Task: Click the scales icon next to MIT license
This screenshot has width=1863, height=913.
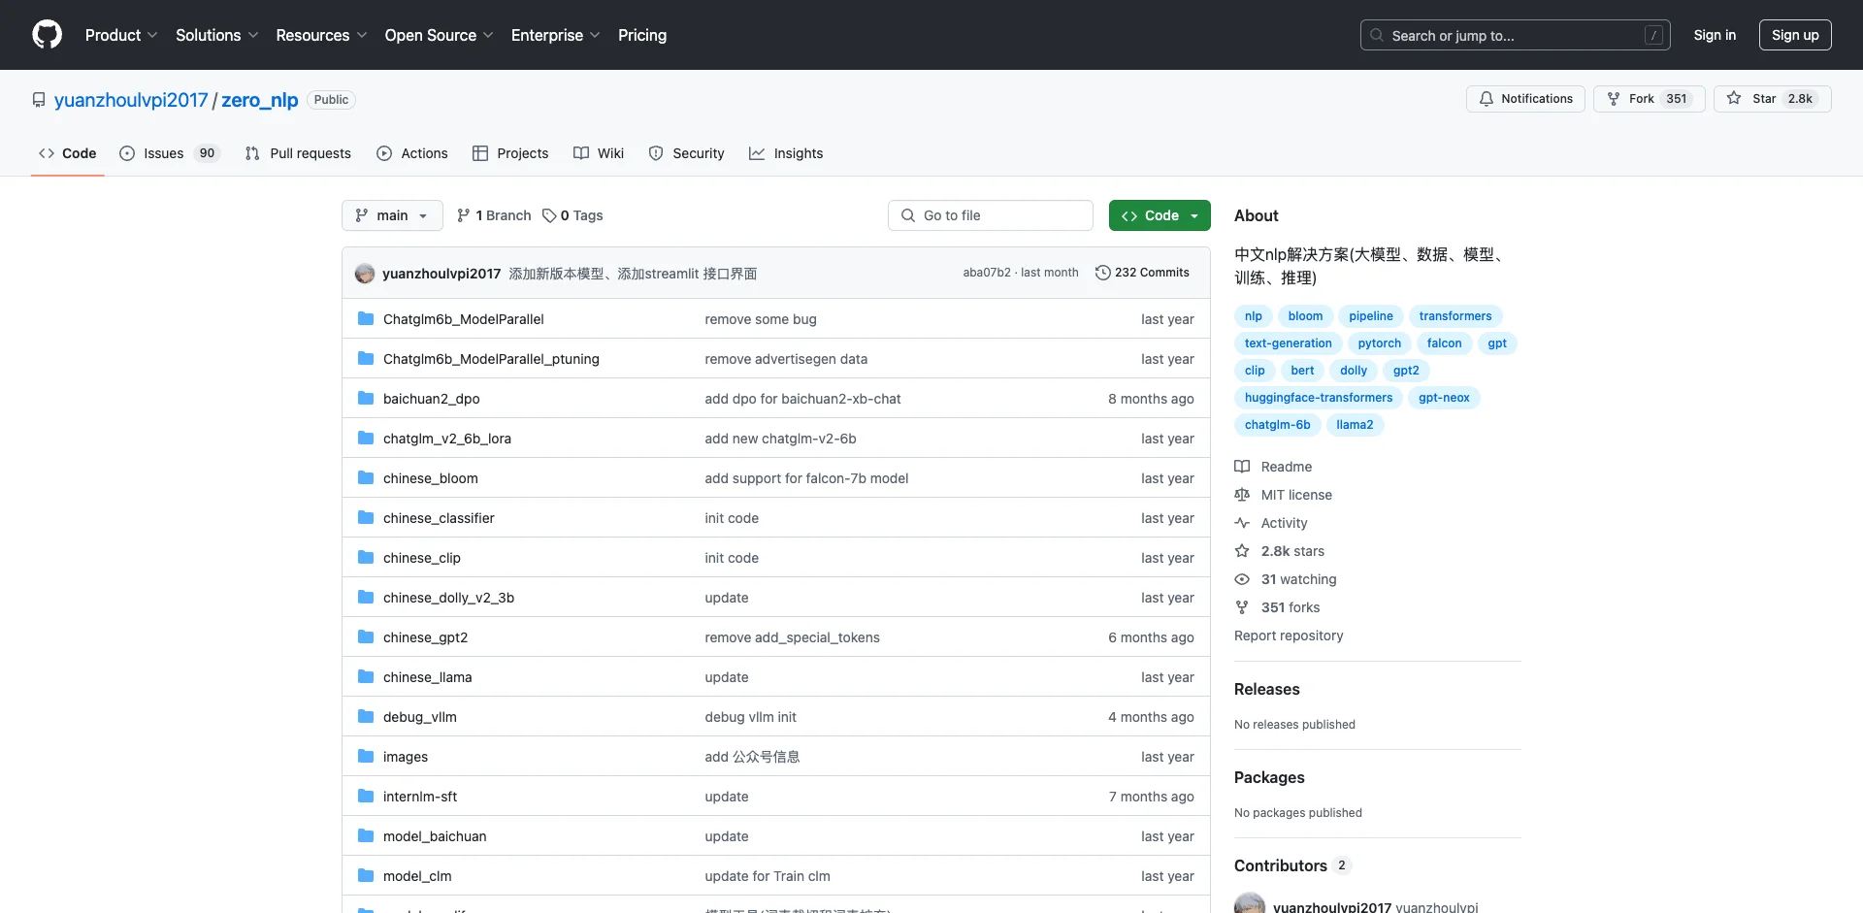Action: [1242, 495]
